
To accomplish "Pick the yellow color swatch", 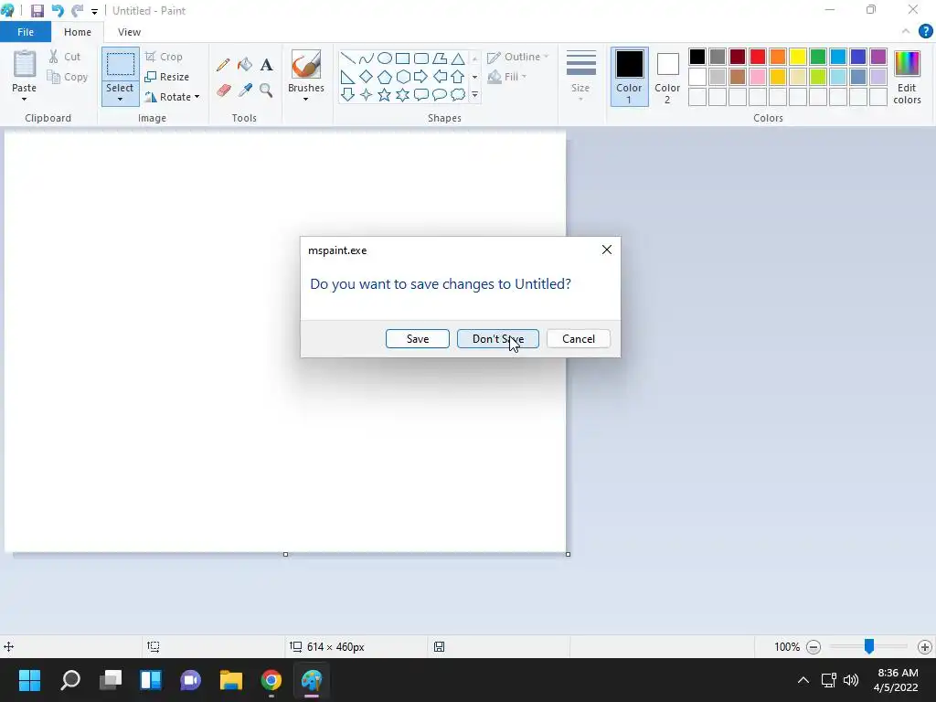I will click(797, 57).
